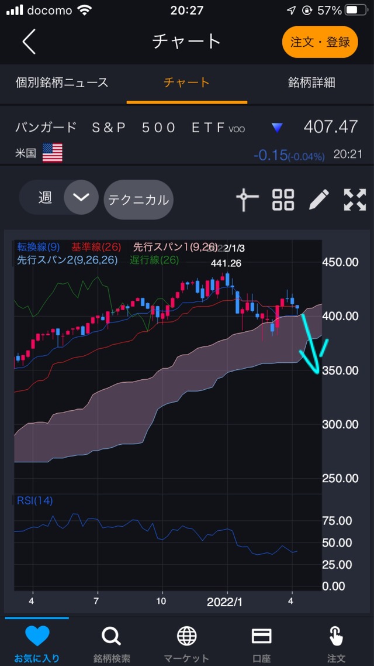Click the change value -0.15(-0.04%)

[289, 155]
